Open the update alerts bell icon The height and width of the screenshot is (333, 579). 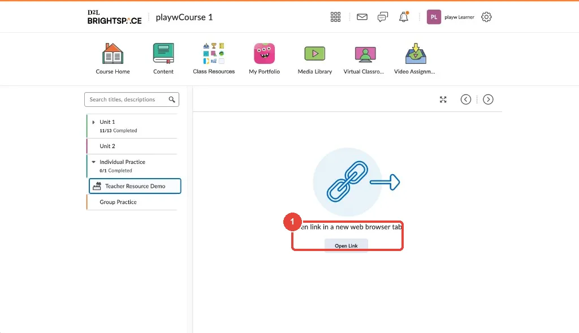(404, 17)
